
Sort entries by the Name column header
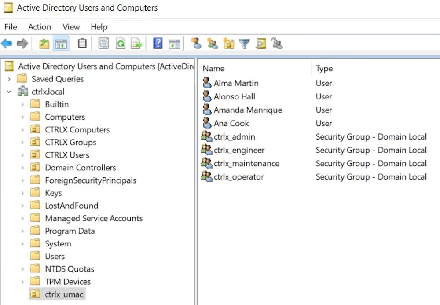(x=213, y=69)
